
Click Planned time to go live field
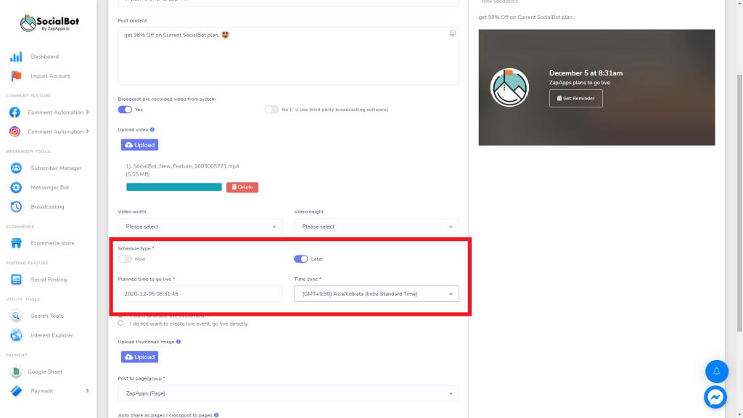(x=200, y=294)
